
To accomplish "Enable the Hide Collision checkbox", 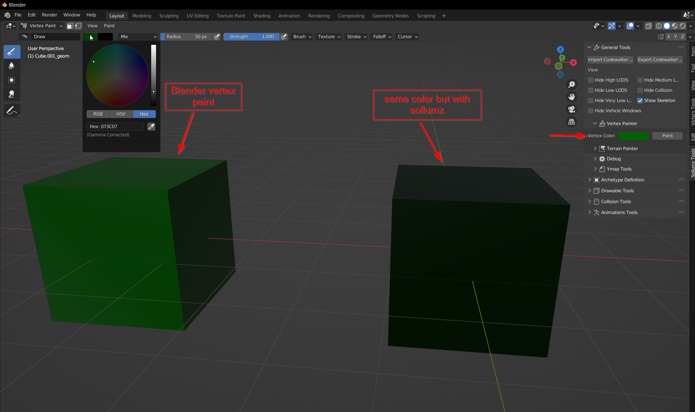I will coord(640,90).
